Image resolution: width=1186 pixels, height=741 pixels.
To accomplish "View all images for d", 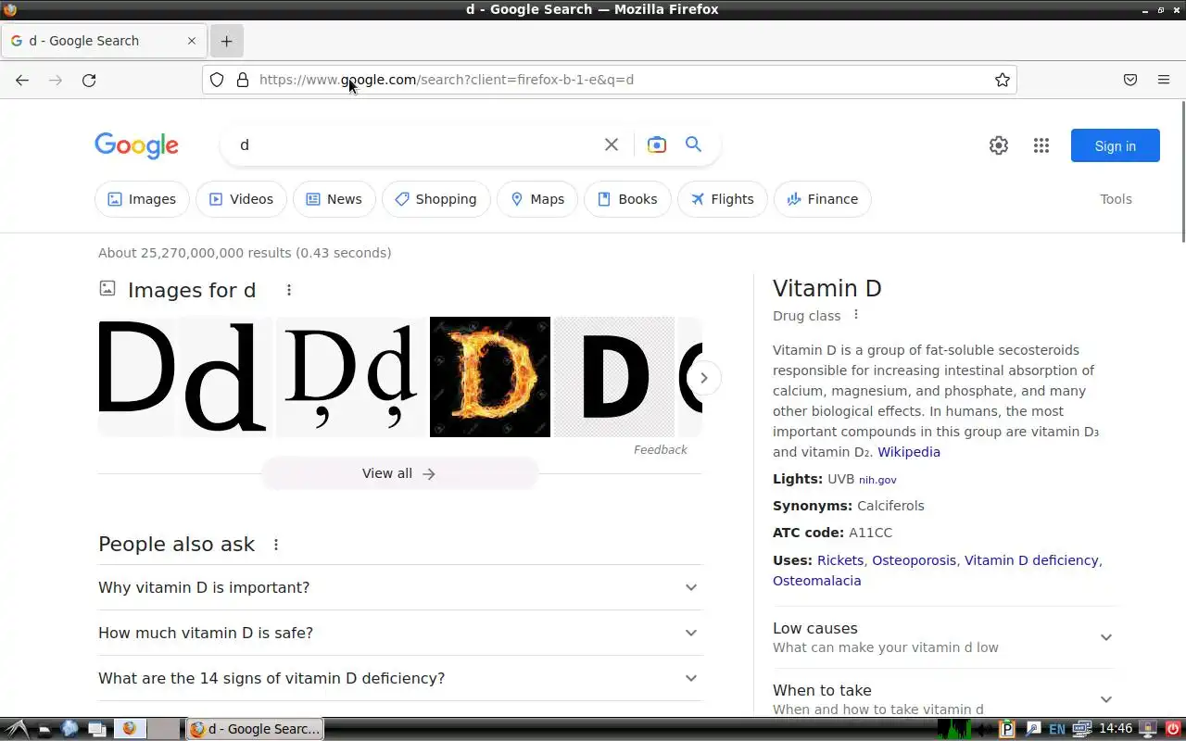I will click(x=399, y=473).
